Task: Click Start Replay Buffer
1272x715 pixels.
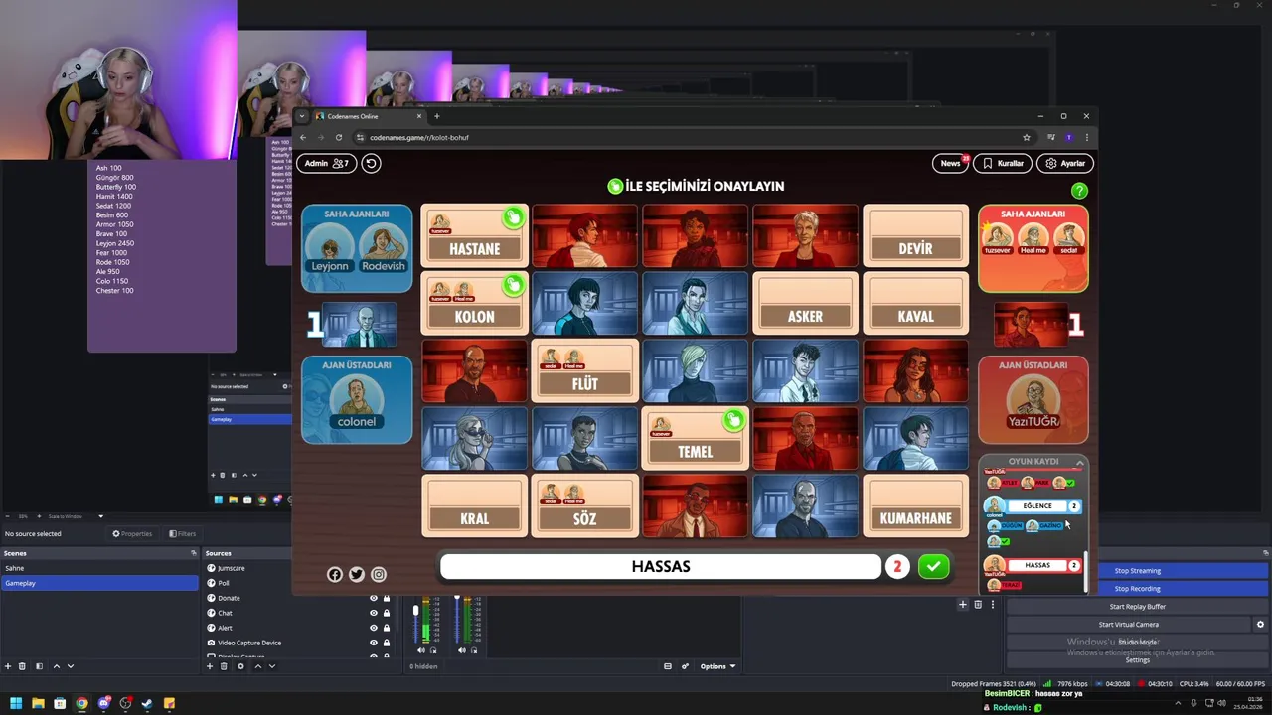Action: 1137,607
